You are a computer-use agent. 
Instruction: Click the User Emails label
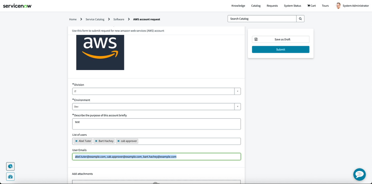(x=80, y=150)
